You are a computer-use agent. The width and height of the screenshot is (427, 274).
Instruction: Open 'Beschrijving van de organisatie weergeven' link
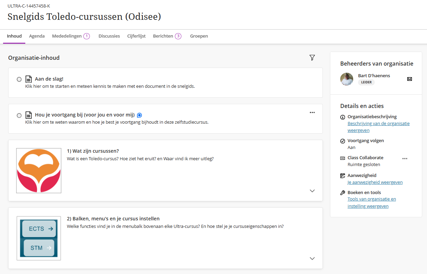[378, 127]
